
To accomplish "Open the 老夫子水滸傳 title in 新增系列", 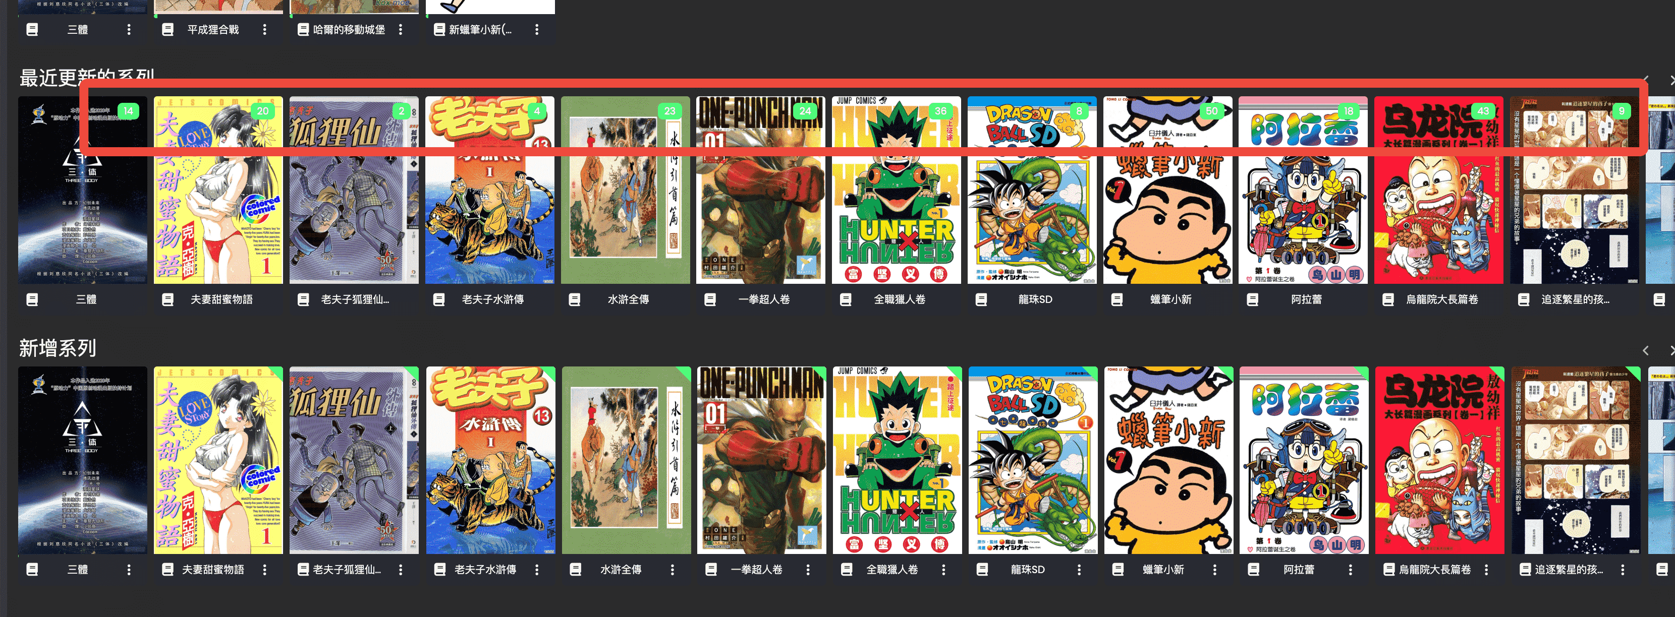I will click(485, 570).
